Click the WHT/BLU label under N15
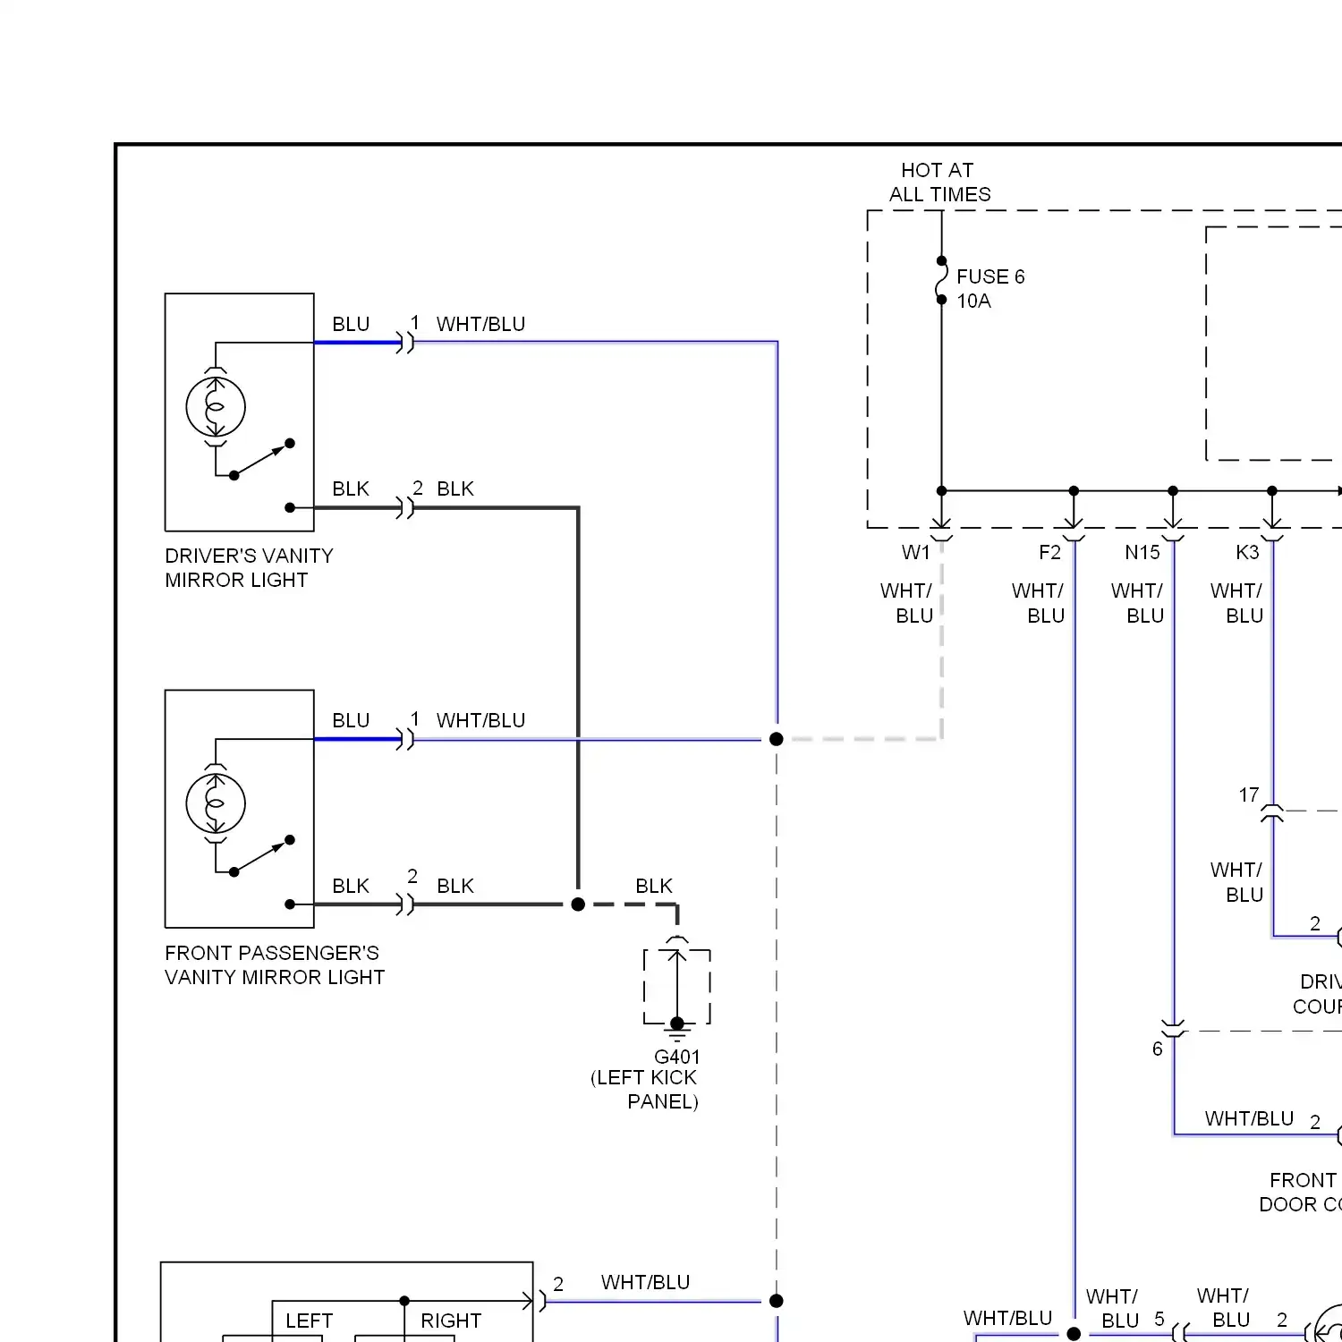 click(x=1137, y=603)
